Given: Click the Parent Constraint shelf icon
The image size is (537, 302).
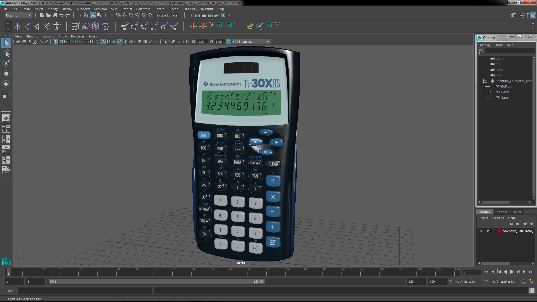Looking at the screenshot, I should 124,27.
